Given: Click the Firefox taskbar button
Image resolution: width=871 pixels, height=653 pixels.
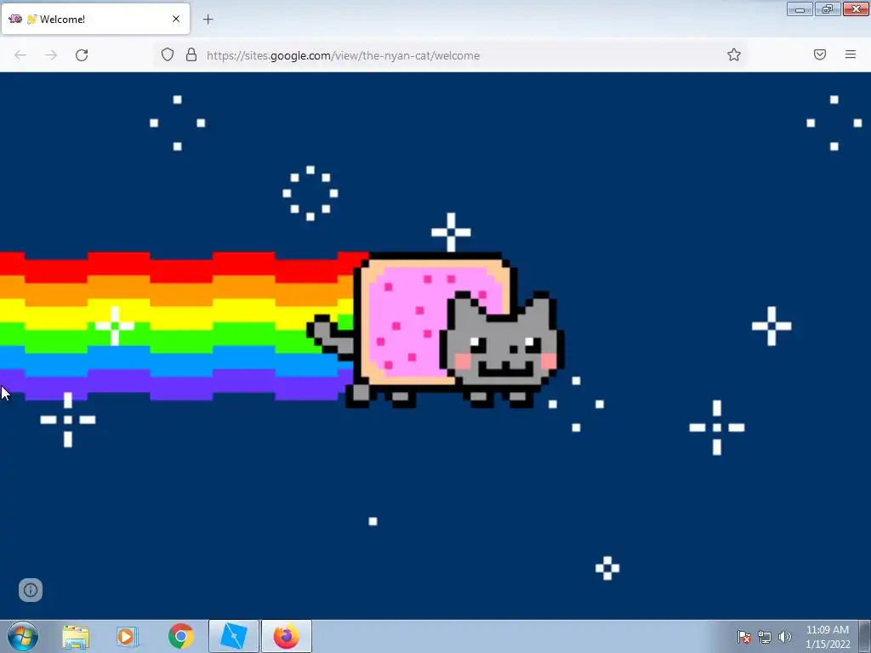Looking at the screenshot, I should [287, 636].
